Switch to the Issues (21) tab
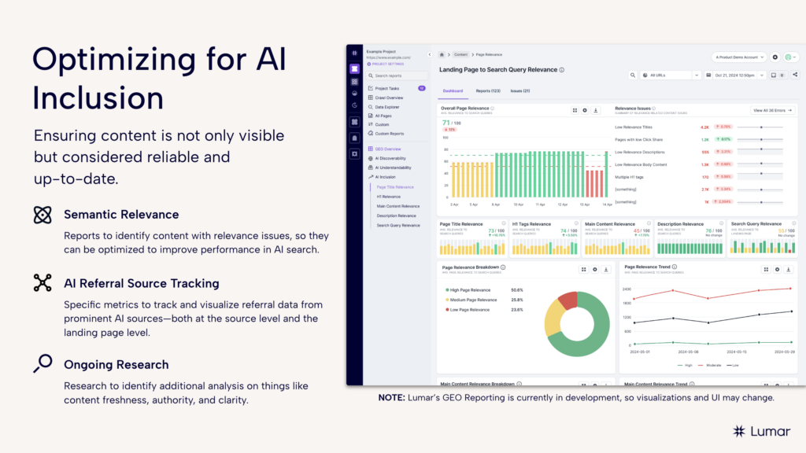 tap(519, 91)
